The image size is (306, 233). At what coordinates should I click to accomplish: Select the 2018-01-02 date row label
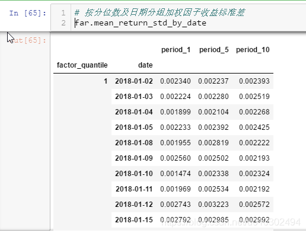coord(134,81)
